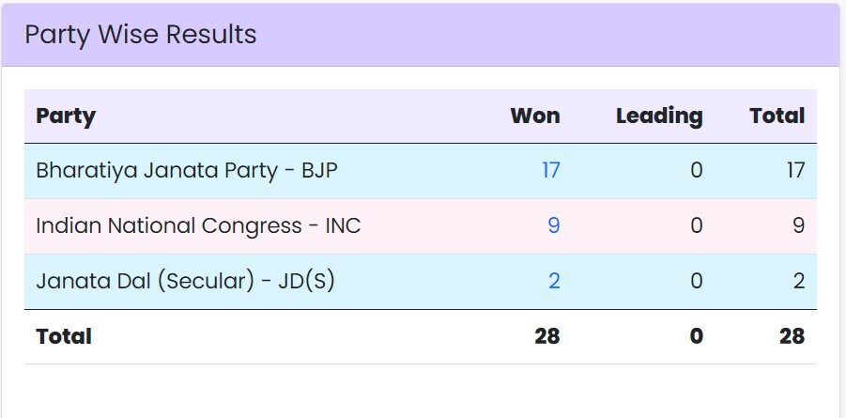Select INC's Total column value 9
The height and width of the screenshot is (418, 846).
799,226
